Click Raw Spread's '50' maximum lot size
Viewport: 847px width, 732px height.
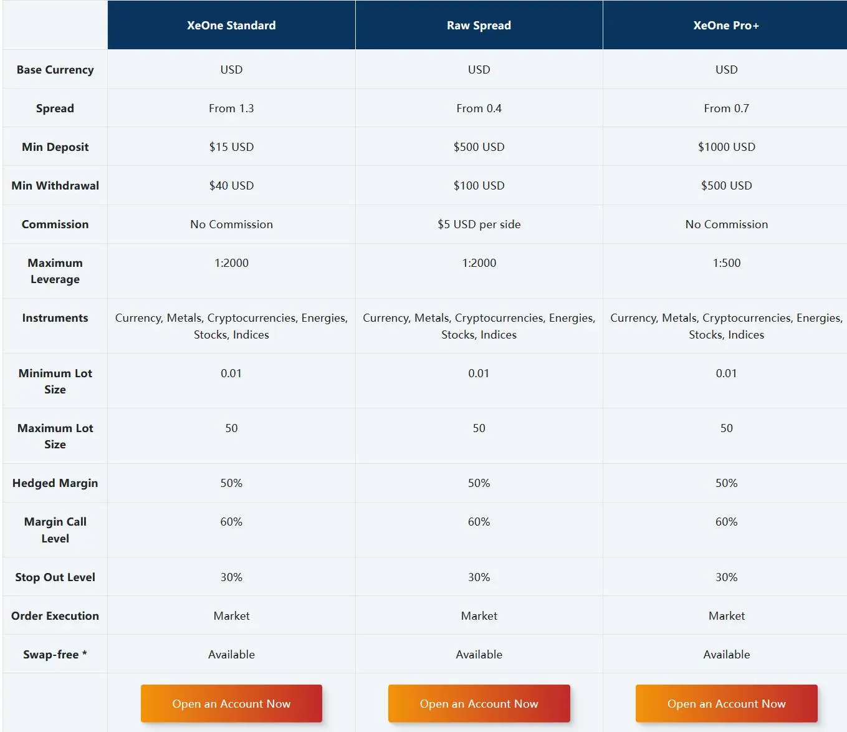[x=479, y=428]
